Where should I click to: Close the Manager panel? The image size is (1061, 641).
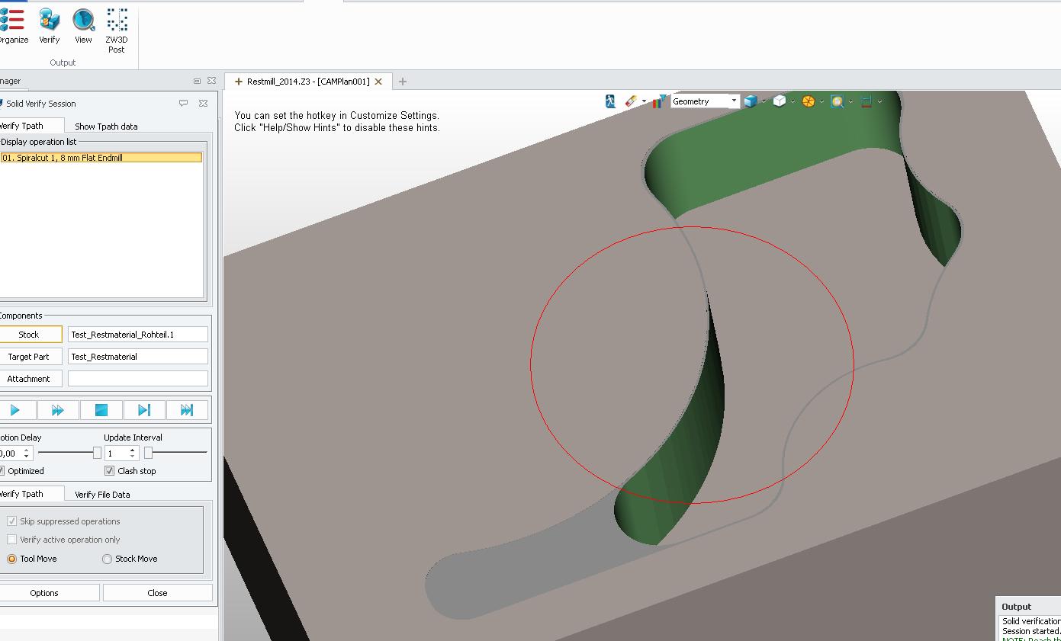click(x=211, y=81)
